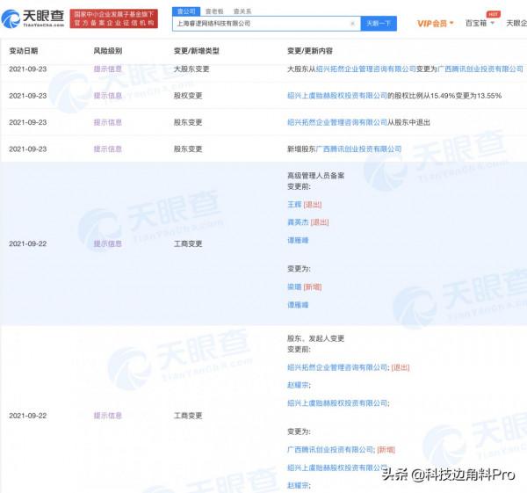The height and width of the screenshot is (493, 527).
Task: Click 提示信息 in the 新增股东 row
Action: [x=107, y=149]
